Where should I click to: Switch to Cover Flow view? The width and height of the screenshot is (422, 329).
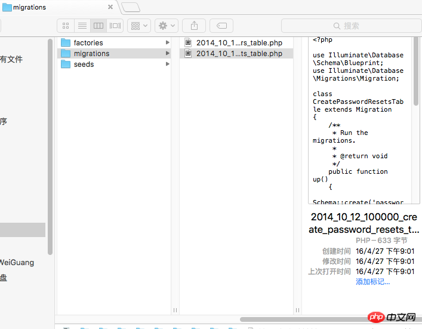(x=115, y=26)
